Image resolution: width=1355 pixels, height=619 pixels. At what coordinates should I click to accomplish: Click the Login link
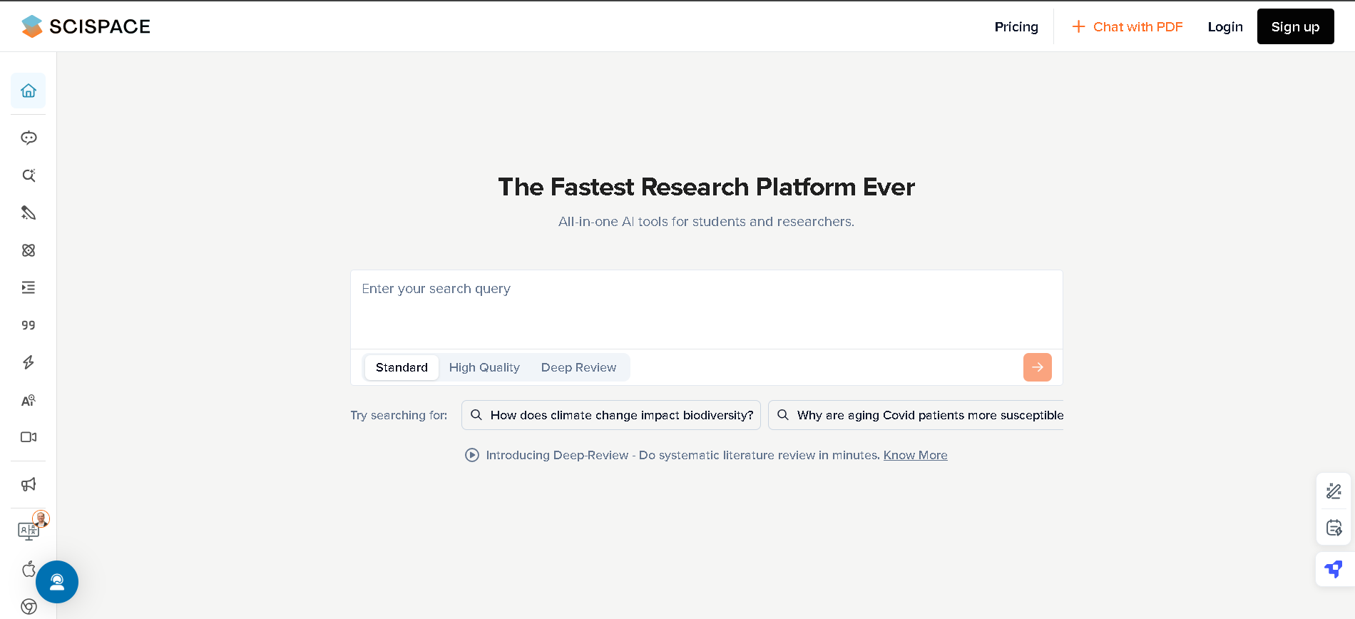1225,27
